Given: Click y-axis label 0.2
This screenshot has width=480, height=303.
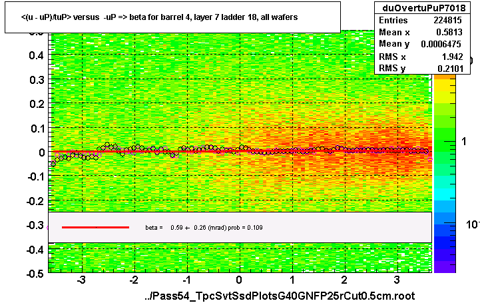Looking at the screenshot, I should [37, 105].
